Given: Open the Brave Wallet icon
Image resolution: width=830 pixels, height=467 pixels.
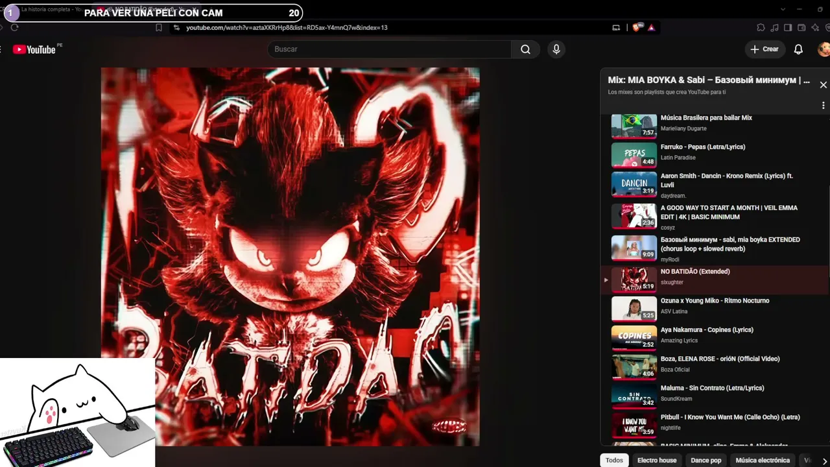Looking at the screenshot, I should [x=801, y=27].
